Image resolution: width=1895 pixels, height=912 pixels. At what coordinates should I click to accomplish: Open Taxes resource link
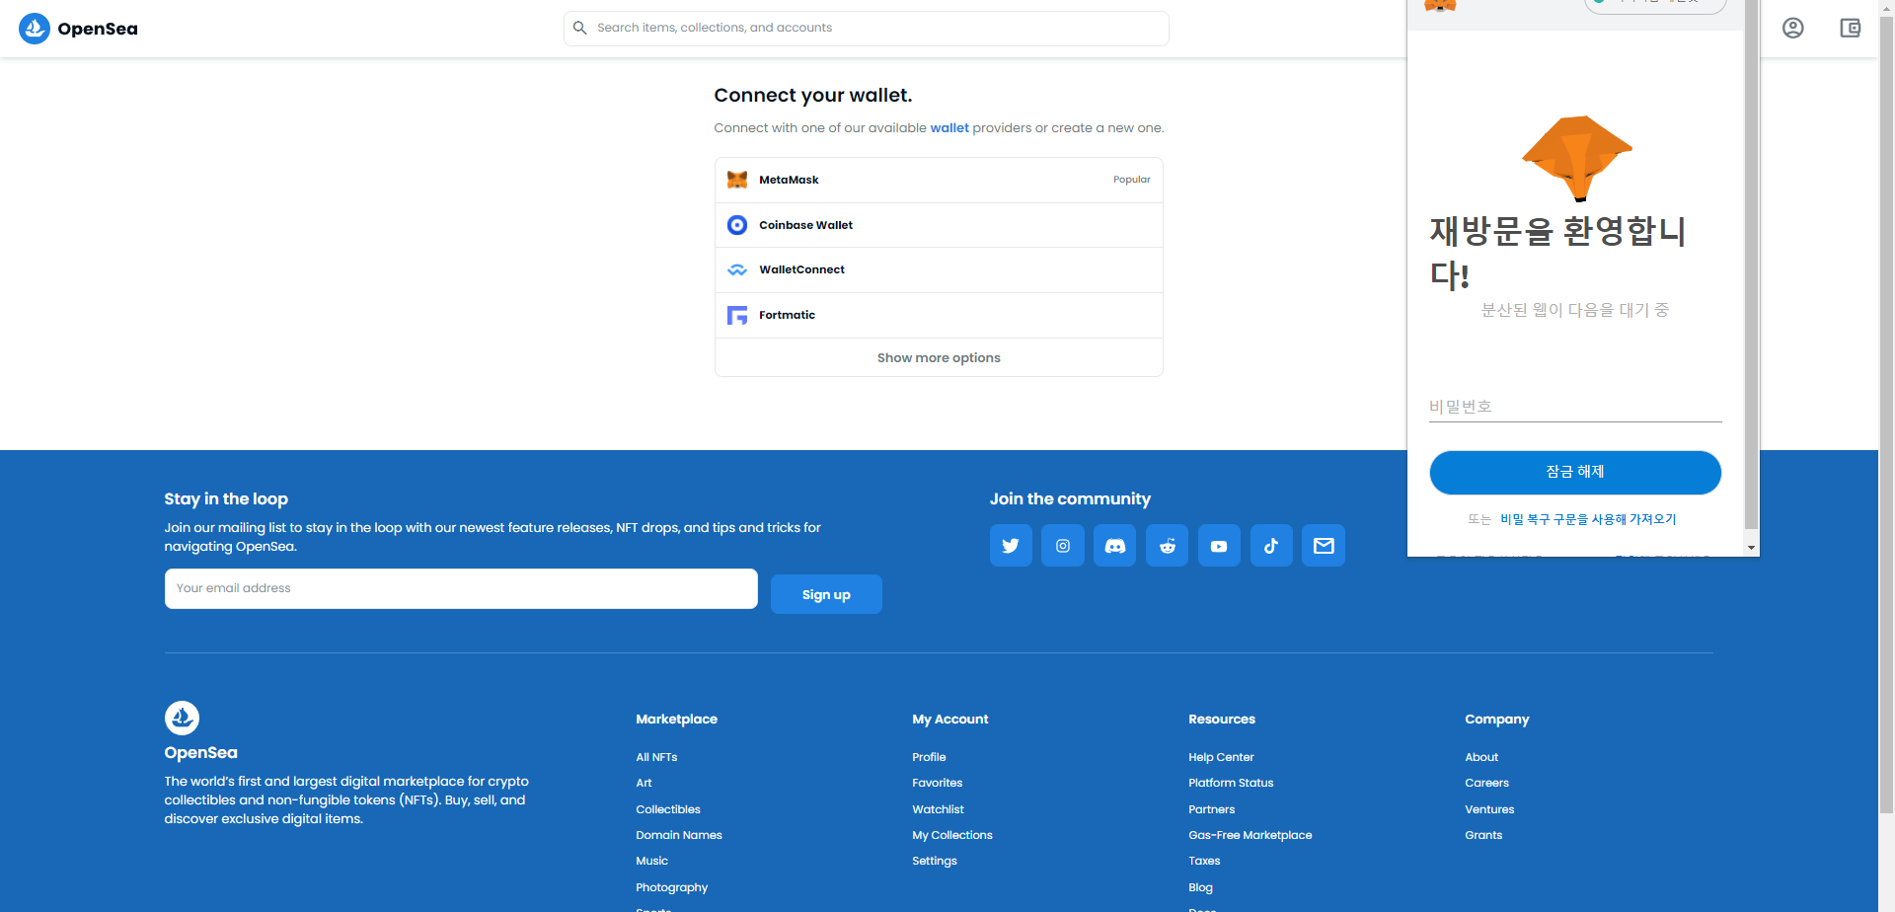(x=1204, y=861)
